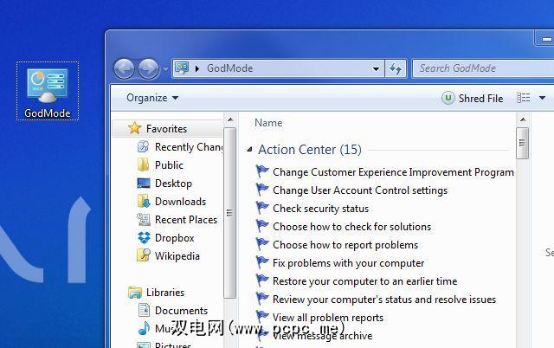This screenshot has width=554, height=348.
Task: Click the Downloads folder icon
Action: point(144,201)
